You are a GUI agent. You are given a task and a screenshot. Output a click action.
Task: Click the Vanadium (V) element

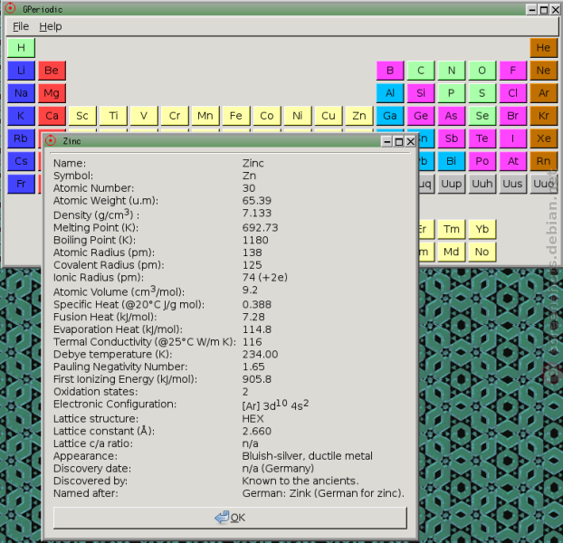click(144, 116)
